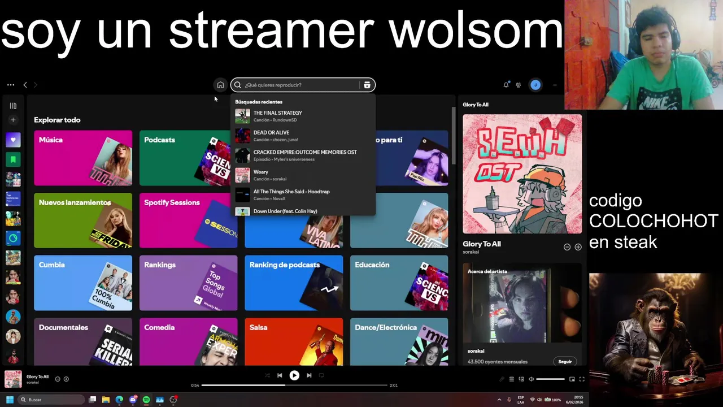723x407 pixels.
Task: Seek on the song progress bar
Action: click(294, 386)
